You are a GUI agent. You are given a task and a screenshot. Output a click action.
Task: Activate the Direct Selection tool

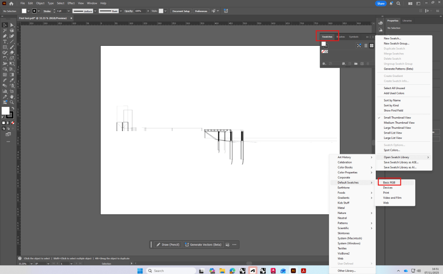[12, 25]
